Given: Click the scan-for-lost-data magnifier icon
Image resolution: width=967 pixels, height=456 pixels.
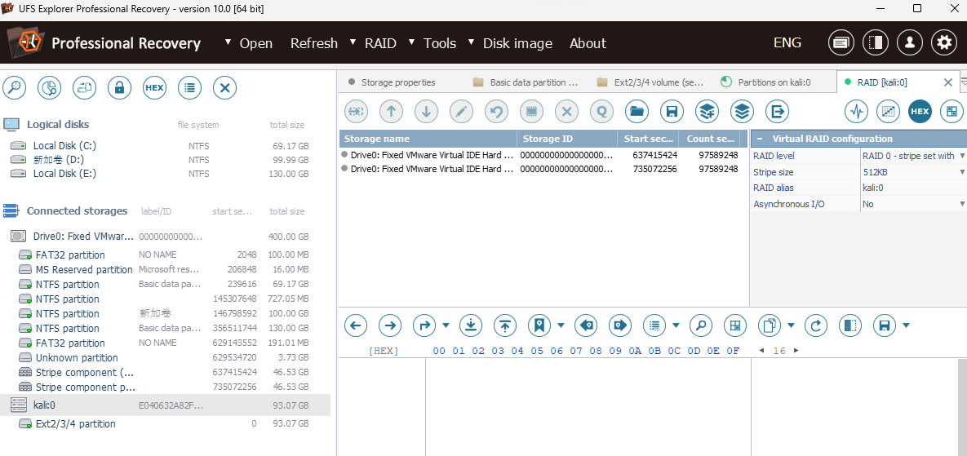Looking at the screenshot, I should tap(14, 87).
